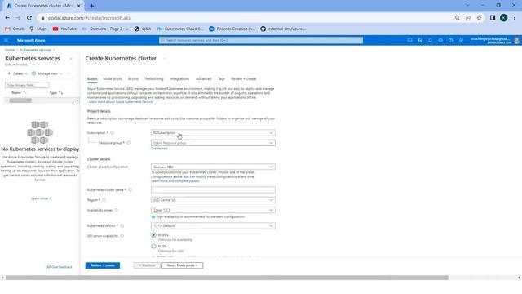Open the Gmail bookmark
The height and width of the screenshot is (294, 522).
tap(14, 29)
